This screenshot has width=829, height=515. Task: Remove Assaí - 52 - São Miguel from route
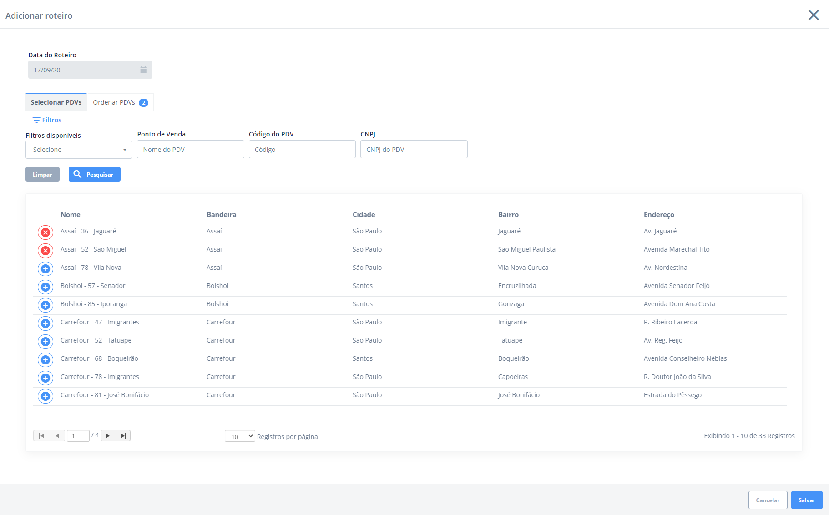45,251
